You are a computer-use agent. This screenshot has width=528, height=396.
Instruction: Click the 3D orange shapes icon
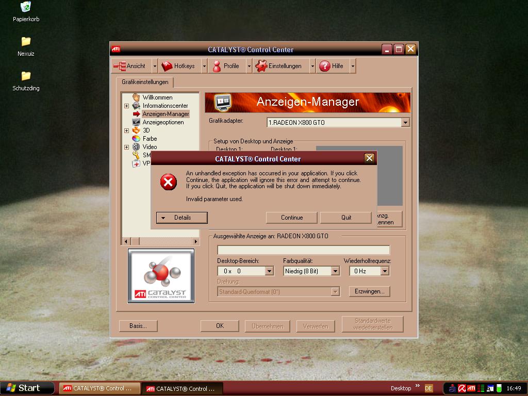pyautogui.click(x=136, y=130)
